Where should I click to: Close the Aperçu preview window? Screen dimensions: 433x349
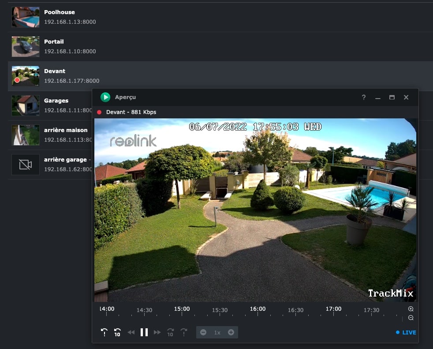click(x=406, y=97)
